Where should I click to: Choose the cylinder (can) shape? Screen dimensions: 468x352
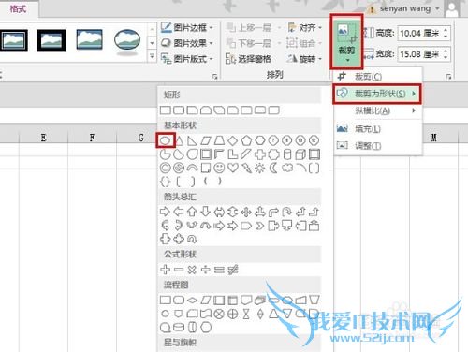[x=287, y=154]
